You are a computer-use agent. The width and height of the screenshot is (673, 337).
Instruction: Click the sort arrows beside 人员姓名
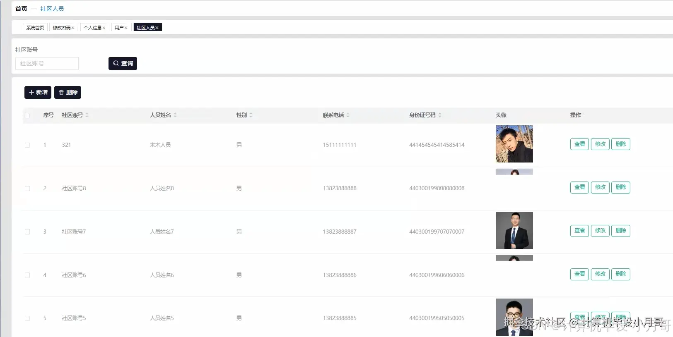click(175, 115)
